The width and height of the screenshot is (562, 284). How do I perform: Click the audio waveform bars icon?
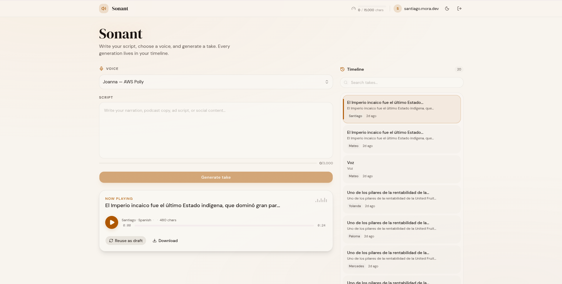pyautogui.click(x=321, y=200)
